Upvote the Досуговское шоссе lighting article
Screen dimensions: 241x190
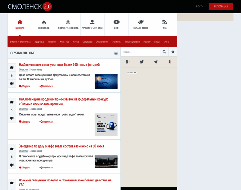12,67
